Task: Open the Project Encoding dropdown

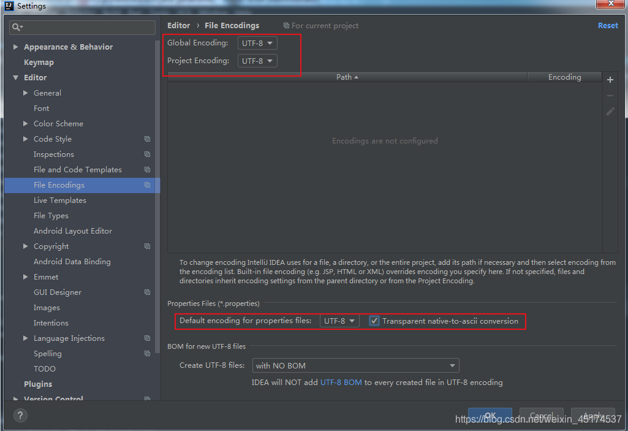Action: click(257, 61)
